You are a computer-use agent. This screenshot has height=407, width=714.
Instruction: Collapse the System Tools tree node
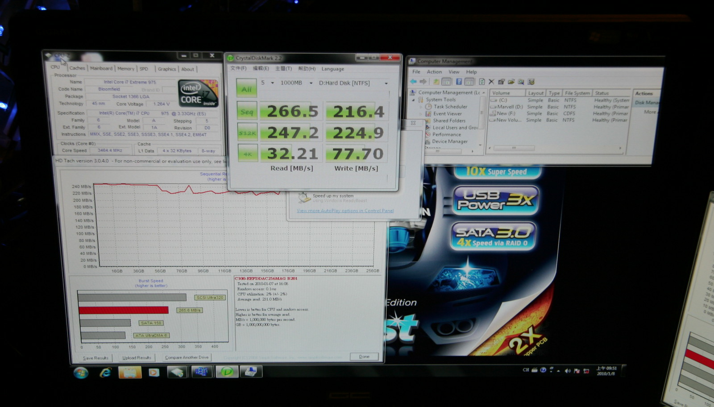pos(413,100)
